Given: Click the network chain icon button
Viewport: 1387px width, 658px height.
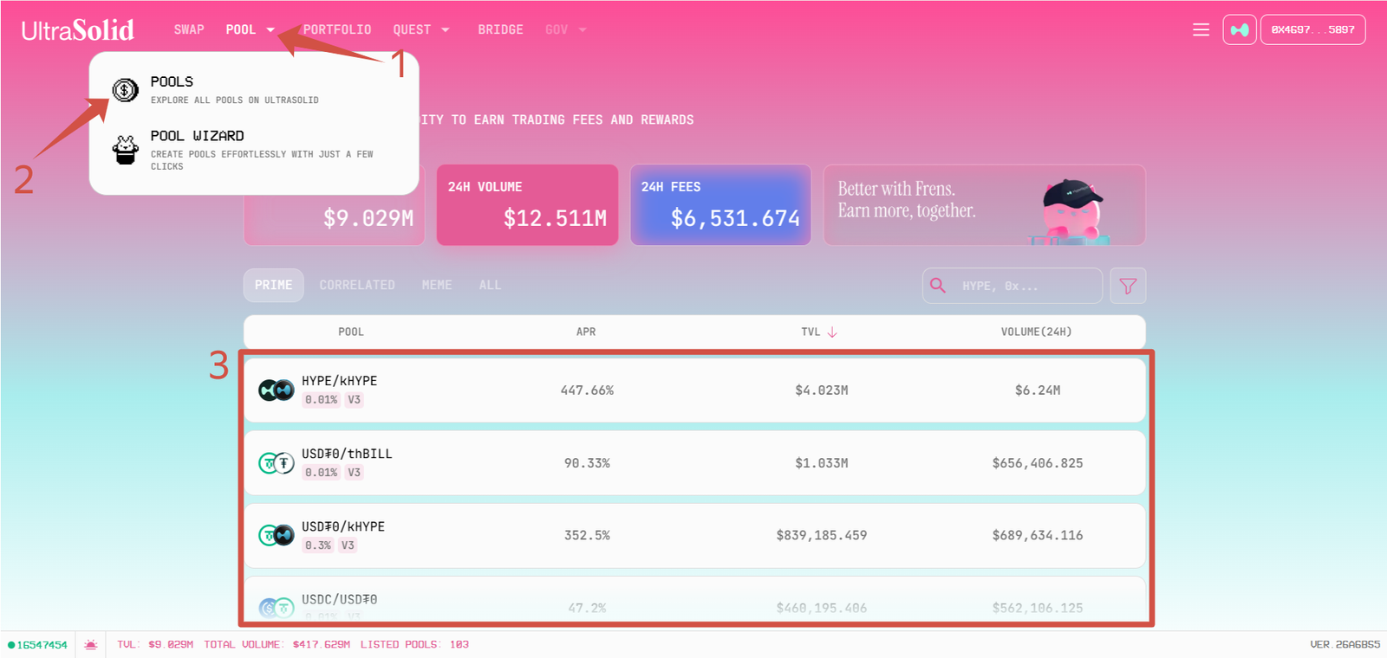Looking at the screenshot, I should coord(1239,30).
